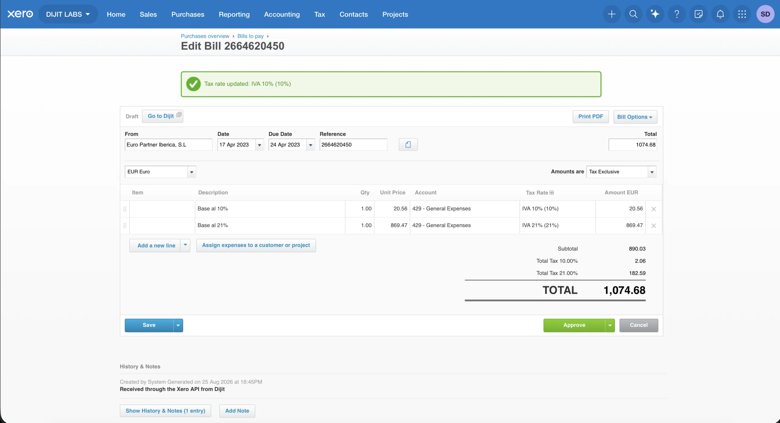Open the Bill Options dropdown

coord(635,117)
